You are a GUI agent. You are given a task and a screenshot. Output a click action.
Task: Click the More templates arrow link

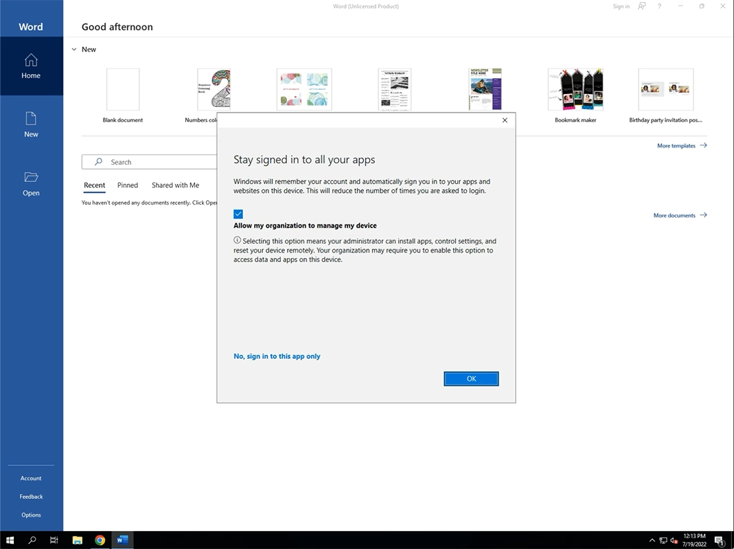(682, 145)
